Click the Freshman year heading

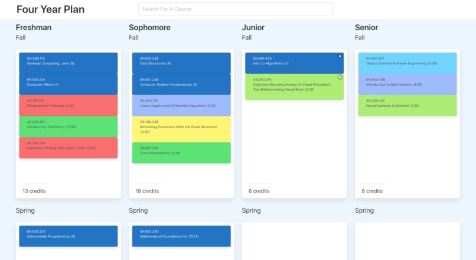click(x=34, y=27)
